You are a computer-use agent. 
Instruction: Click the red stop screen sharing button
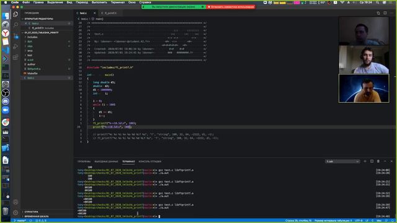pyautogui.click(x=231, y=7)
